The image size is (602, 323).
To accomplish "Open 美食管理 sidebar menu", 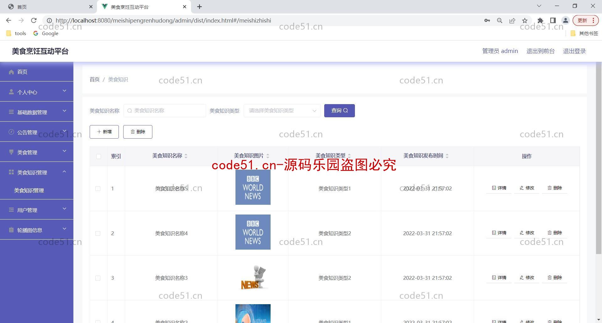I will point(37,152).
